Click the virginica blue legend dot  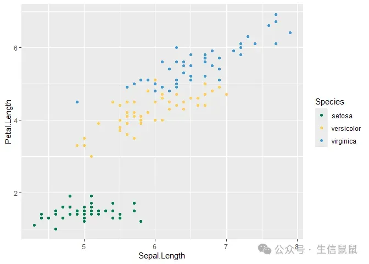click(321, 141)
